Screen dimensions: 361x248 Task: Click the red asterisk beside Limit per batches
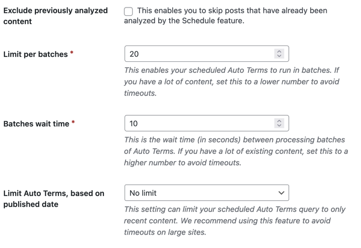click(x=72, y=53)
